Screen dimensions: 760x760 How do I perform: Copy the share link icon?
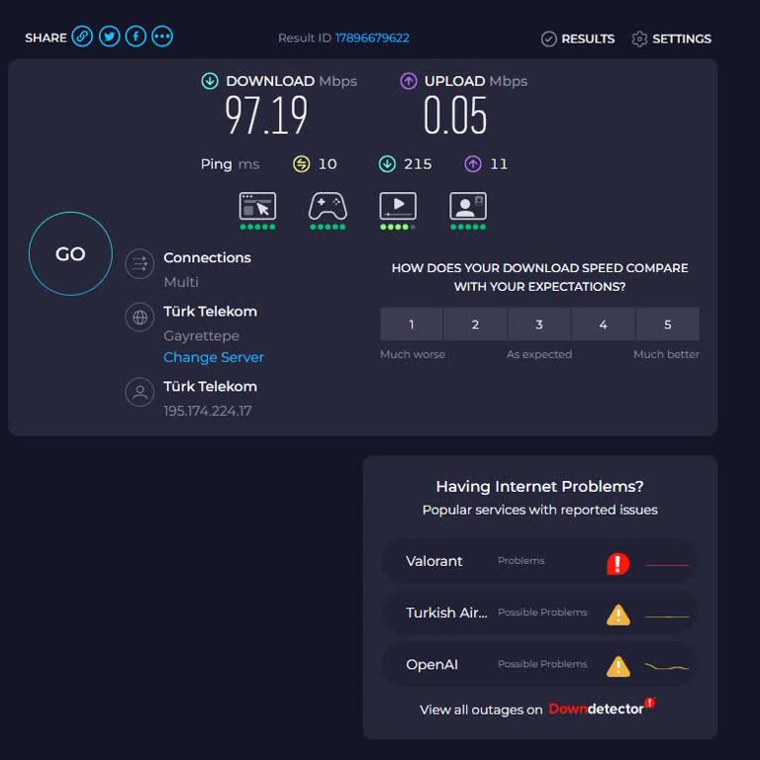click(x=82, y=37)
